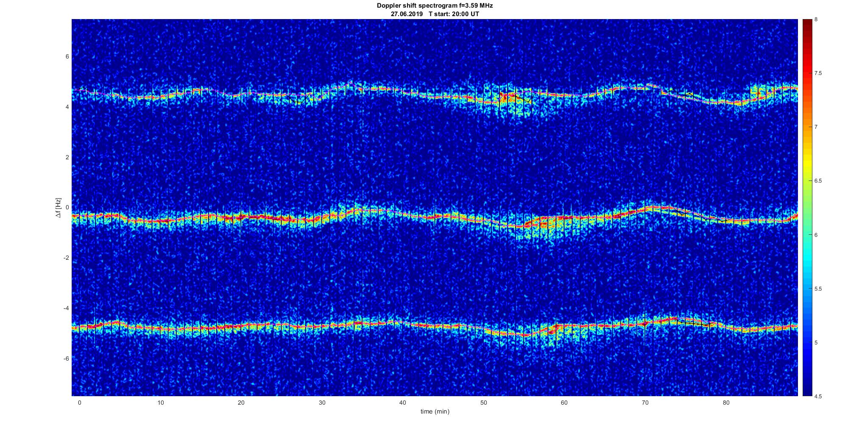Click x-axis tick label '80'
Image resolution: width=848 pixels, height=425 pixels.
(x=726, y=403)
